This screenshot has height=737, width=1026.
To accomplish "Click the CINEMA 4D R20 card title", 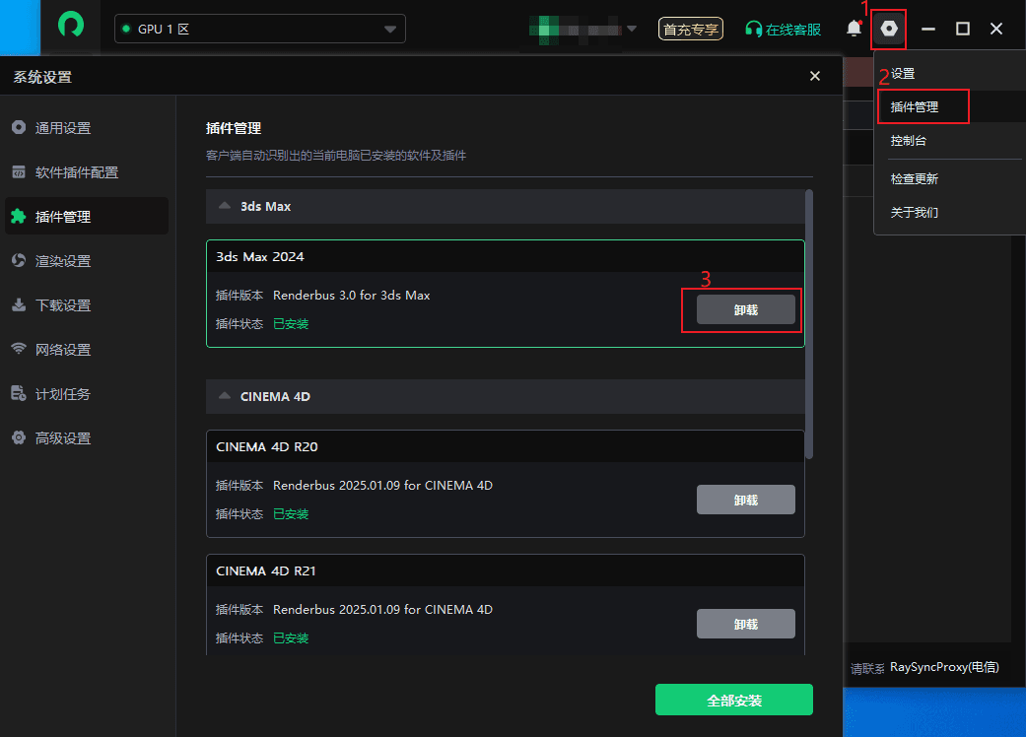I will coord(267,446).
